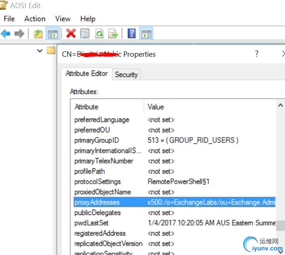Click the red Delete X icon
The height and width of the screenshot is (255, 285).
[71, 34]
